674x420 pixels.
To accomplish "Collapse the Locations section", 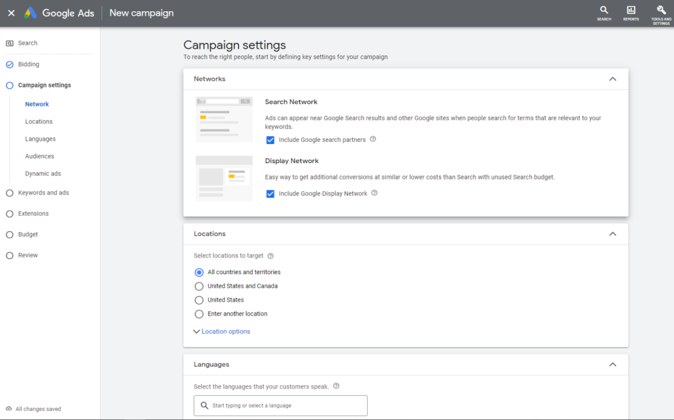I will [x=612, y=234].
